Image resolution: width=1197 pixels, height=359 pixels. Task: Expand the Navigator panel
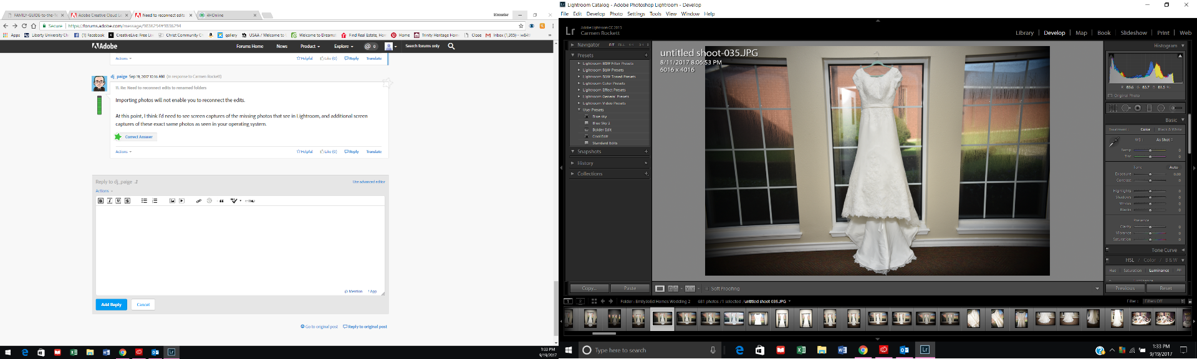572,45
